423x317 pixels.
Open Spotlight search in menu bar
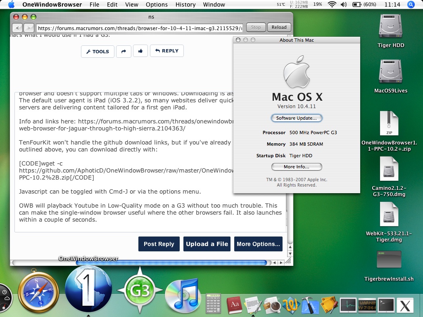411,5
